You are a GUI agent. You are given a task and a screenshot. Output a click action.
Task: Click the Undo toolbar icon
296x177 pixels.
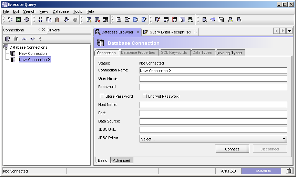click(66, 20)
